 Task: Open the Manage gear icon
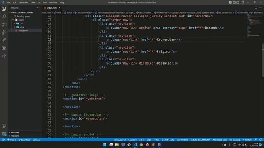click(4, 134)
